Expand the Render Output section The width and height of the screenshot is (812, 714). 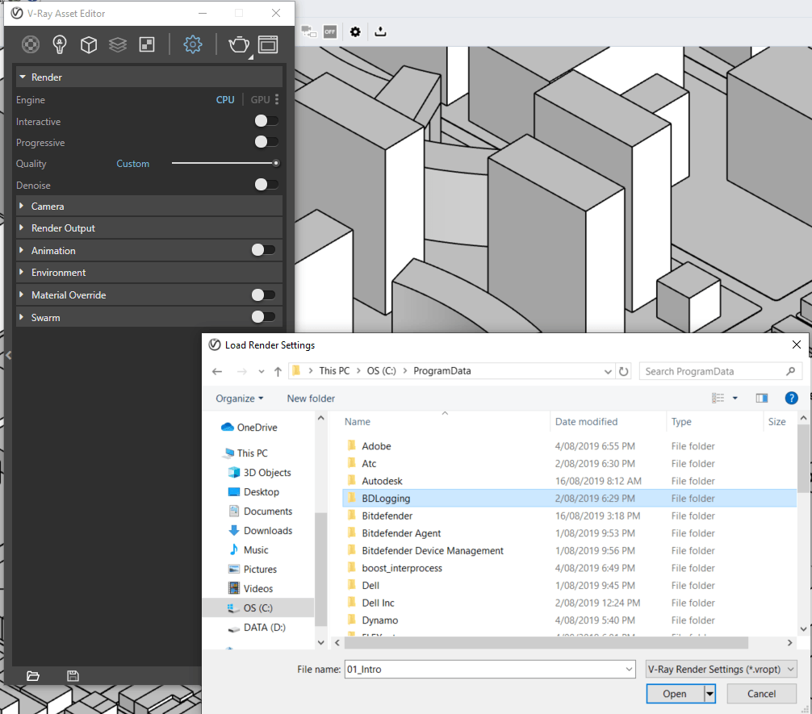coord(21,228)
